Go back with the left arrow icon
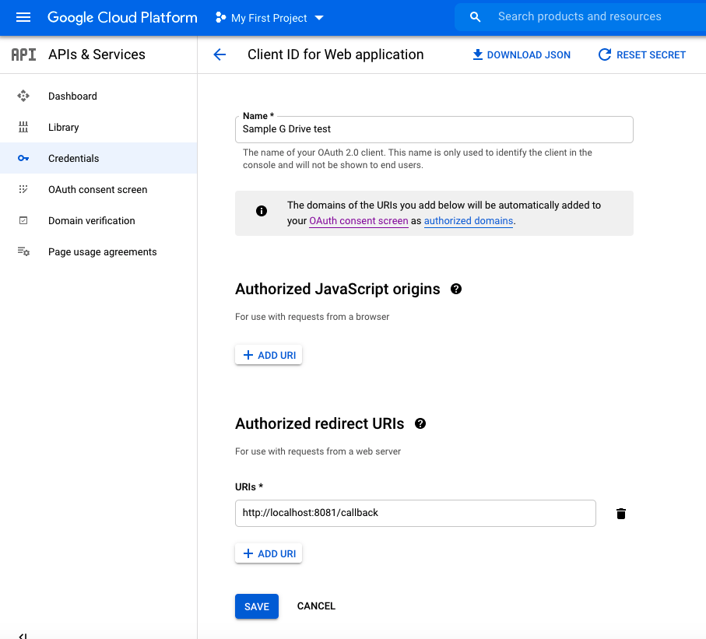 click(220, 55)
